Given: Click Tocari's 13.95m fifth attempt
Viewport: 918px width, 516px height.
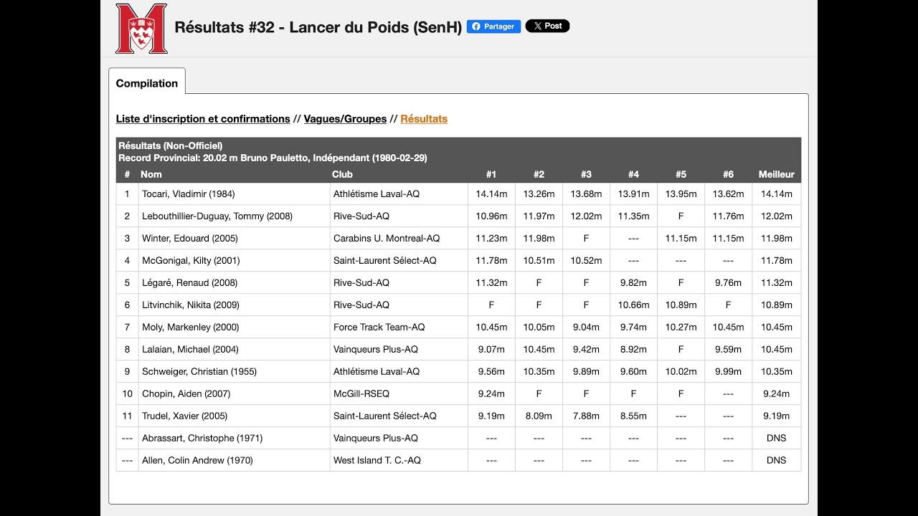Looking at the screenshot, I should [681, 194].
